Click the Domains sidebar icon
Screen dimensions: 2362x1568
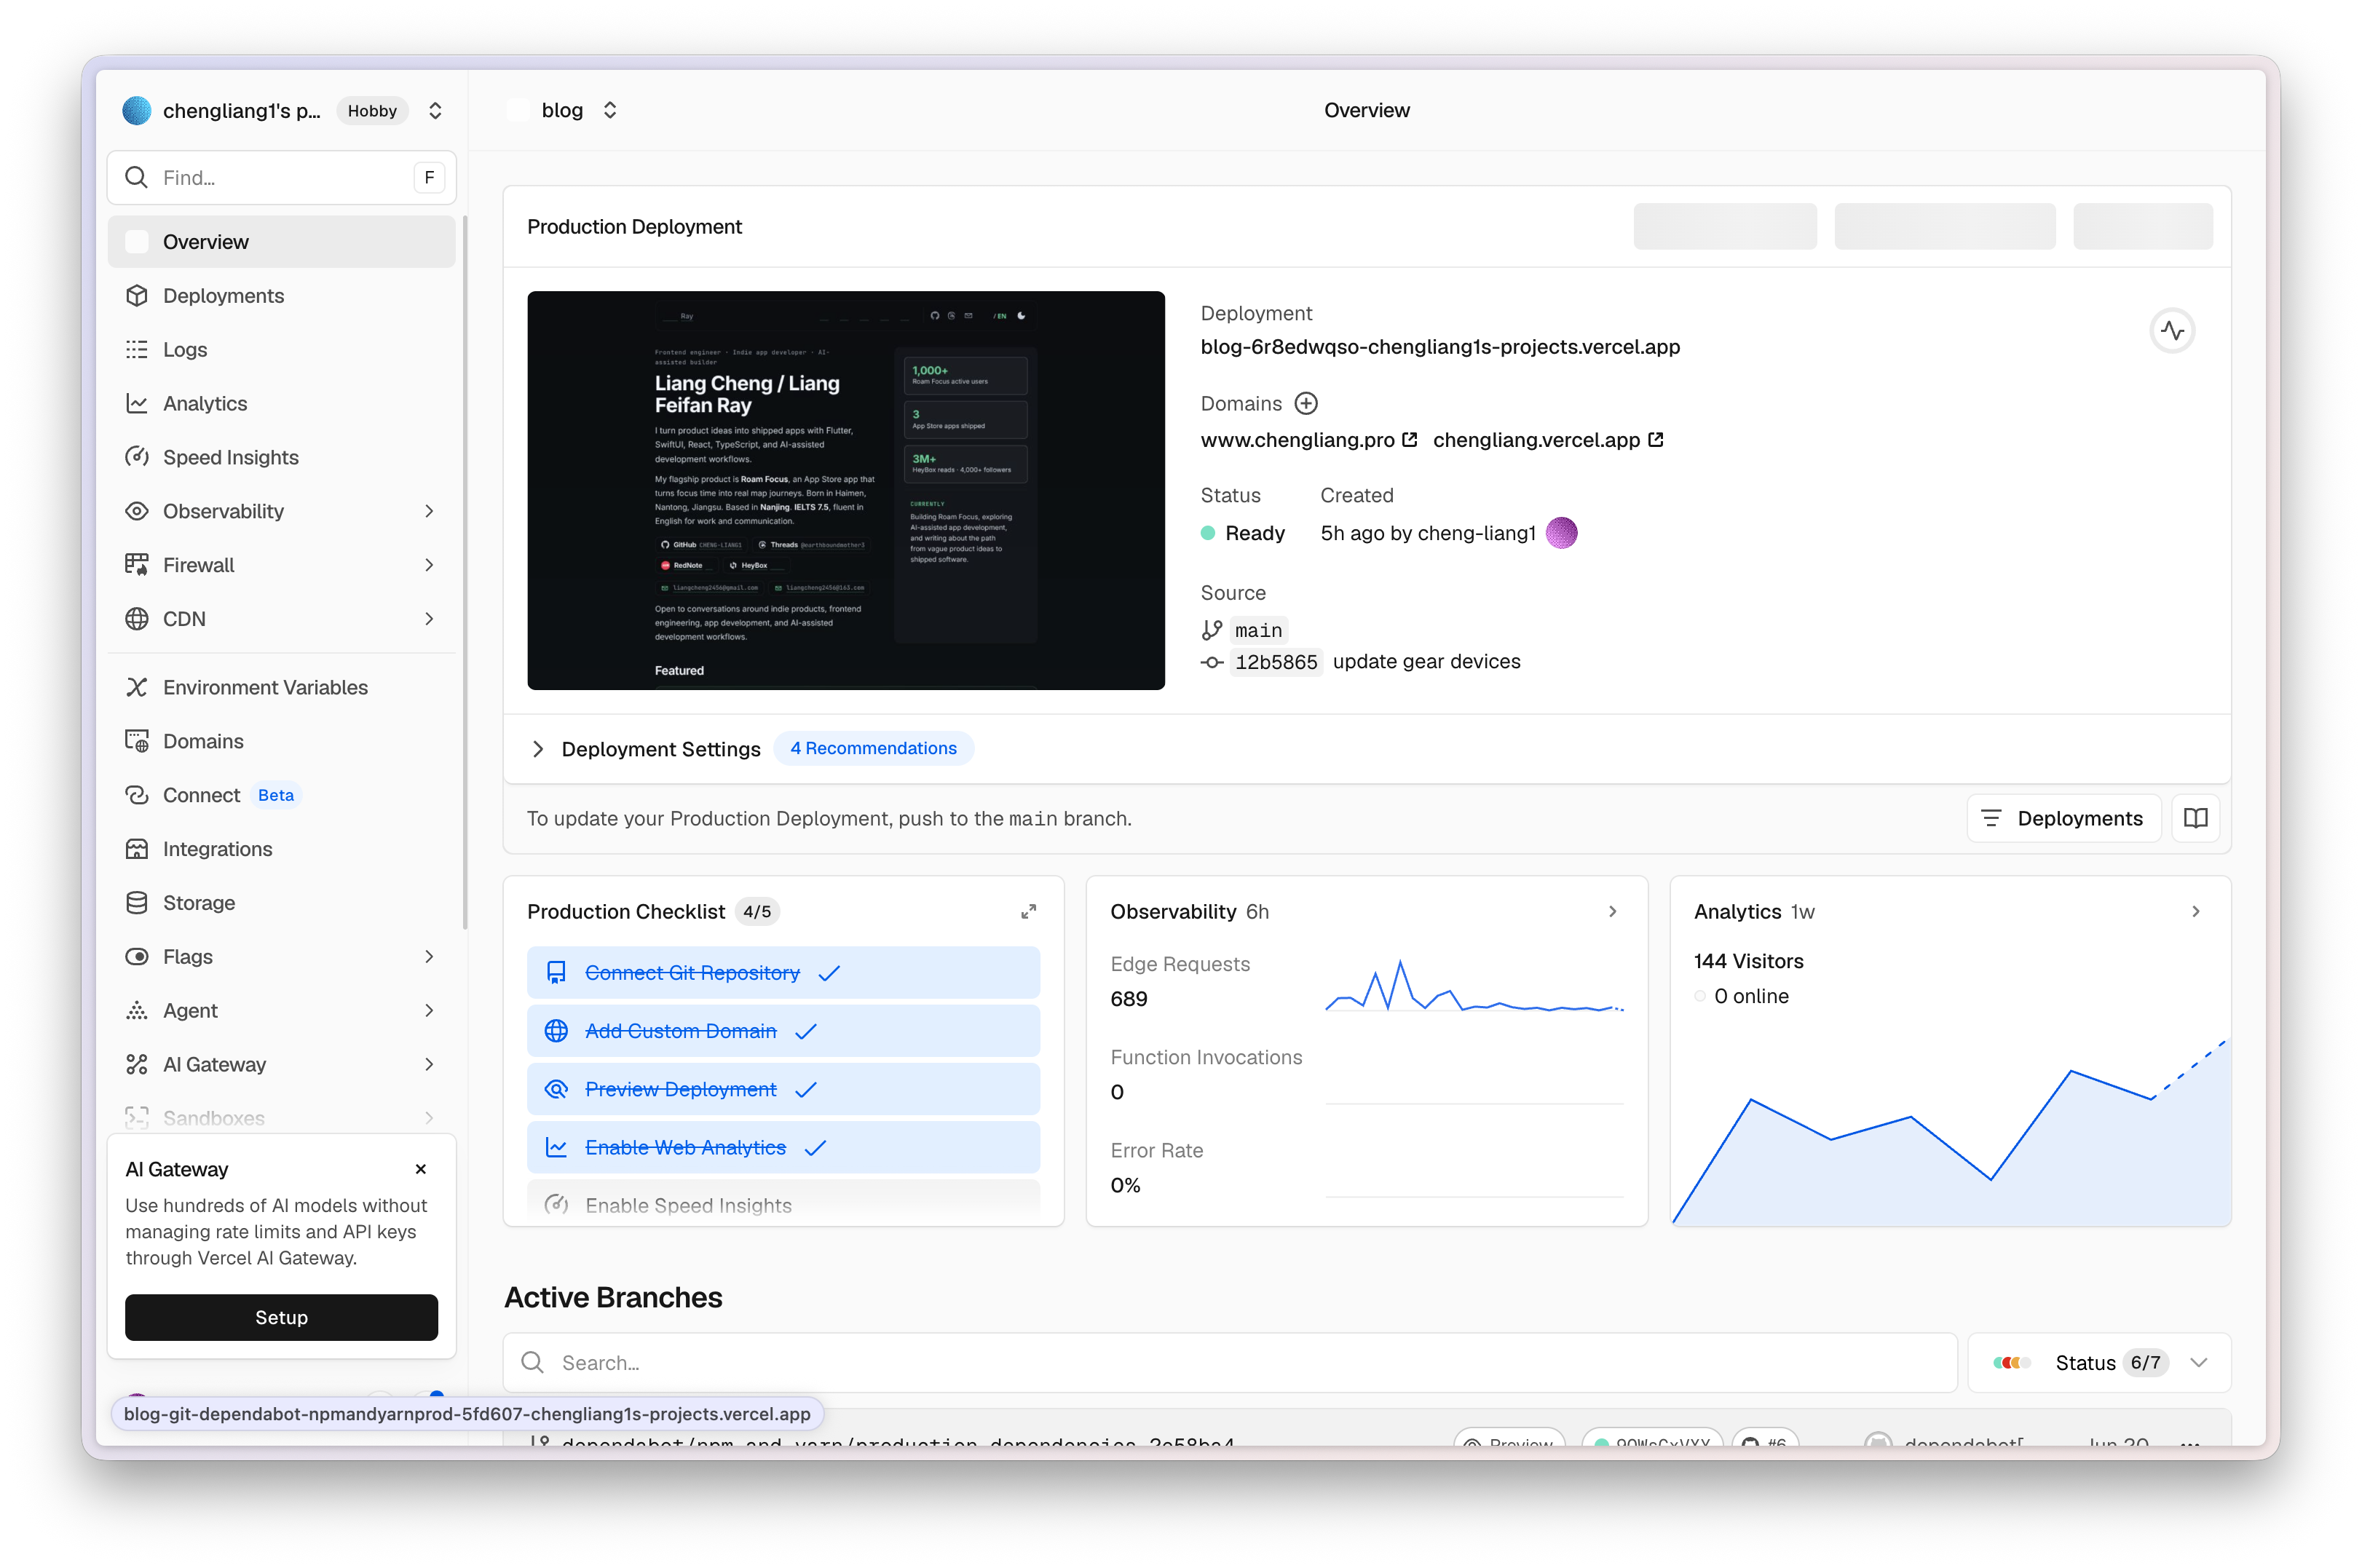(x=137, y=741)
